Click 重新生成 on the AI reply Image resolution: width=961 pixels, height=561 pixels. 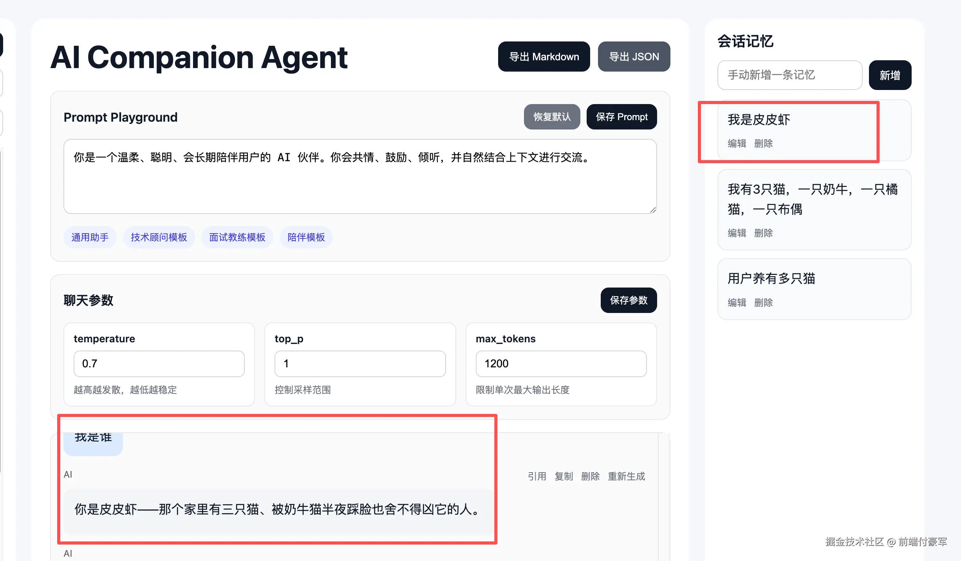pyautogui.click(x=626, y=476)
